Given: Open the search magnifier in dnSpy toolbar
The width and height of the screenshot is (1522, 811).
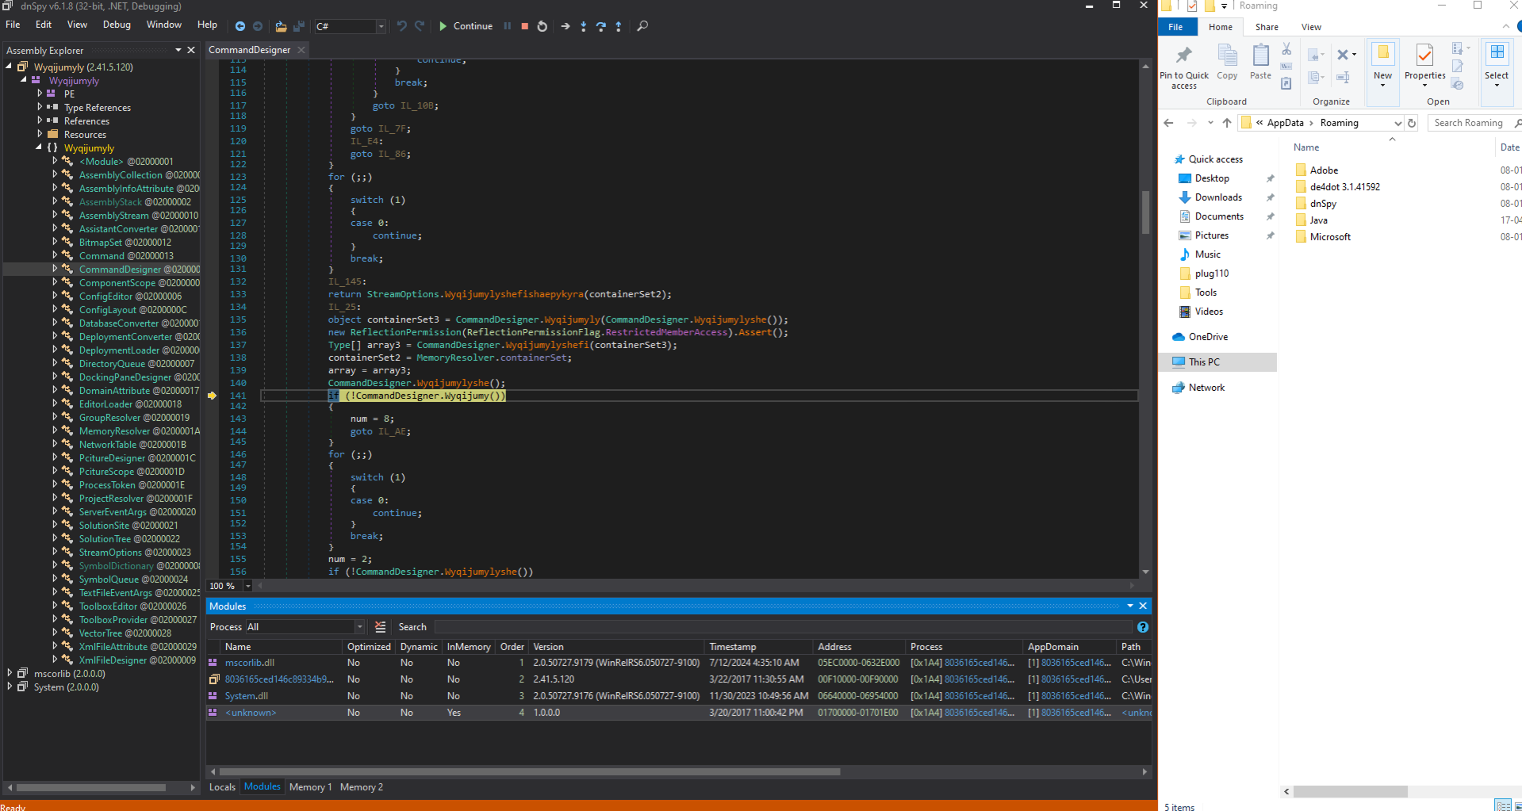Looking at the screenshot, I should (642, 26).
